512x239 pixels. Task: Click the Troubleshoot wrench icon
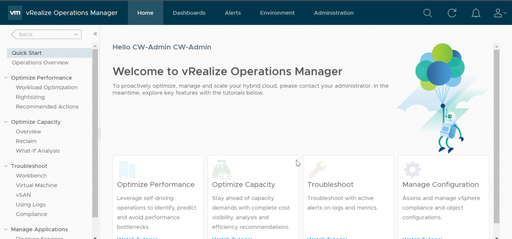(x=317, y=170)
